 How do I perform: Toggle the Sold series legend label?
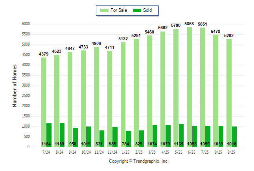tap(147, 10)
